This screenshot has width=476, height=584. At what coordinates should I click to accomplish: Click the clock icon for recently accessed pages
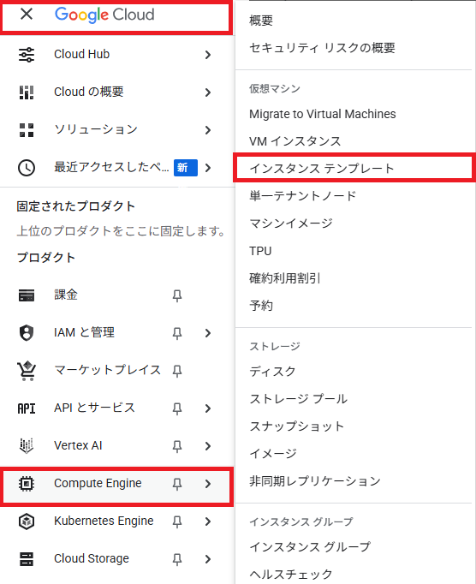point(27,168)
